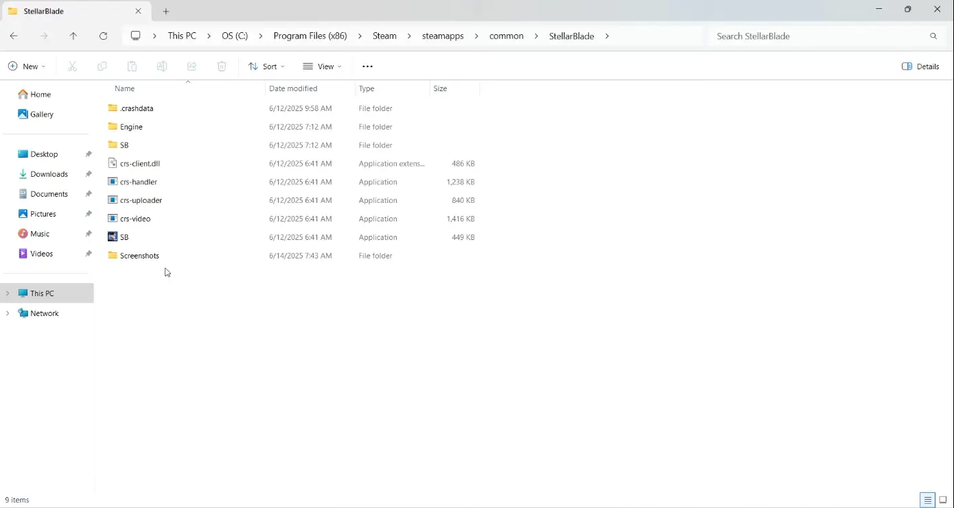The image size is (954, 508).
Task: Navigate to Program Files (x86) breadcrumb
Action: 310,36
